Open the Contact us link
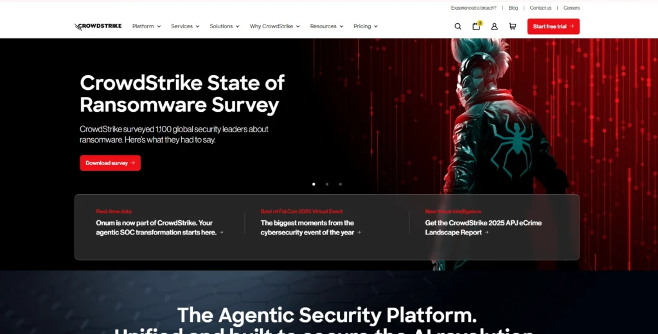 click(x=540, y=8)
